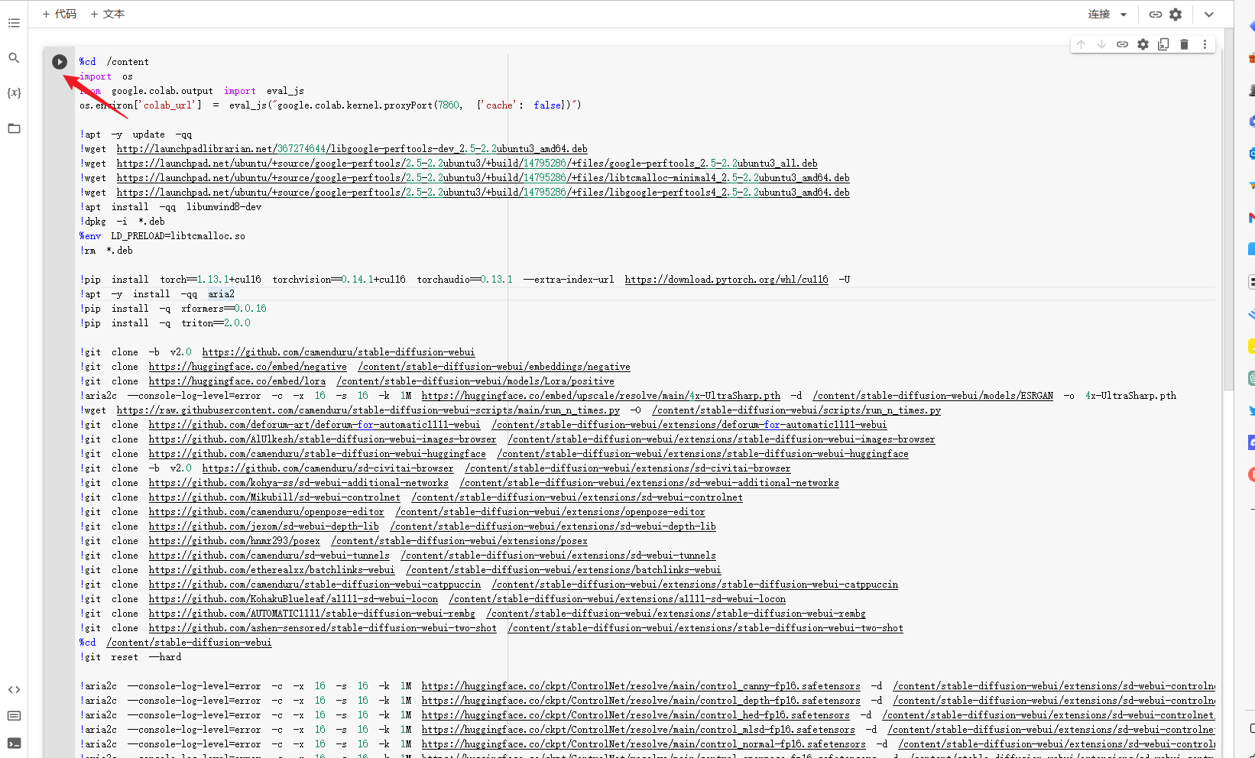Open the kohya-ss additional-networks GitHub link
The image size is (1255, 758).
[x=298, y=483]
